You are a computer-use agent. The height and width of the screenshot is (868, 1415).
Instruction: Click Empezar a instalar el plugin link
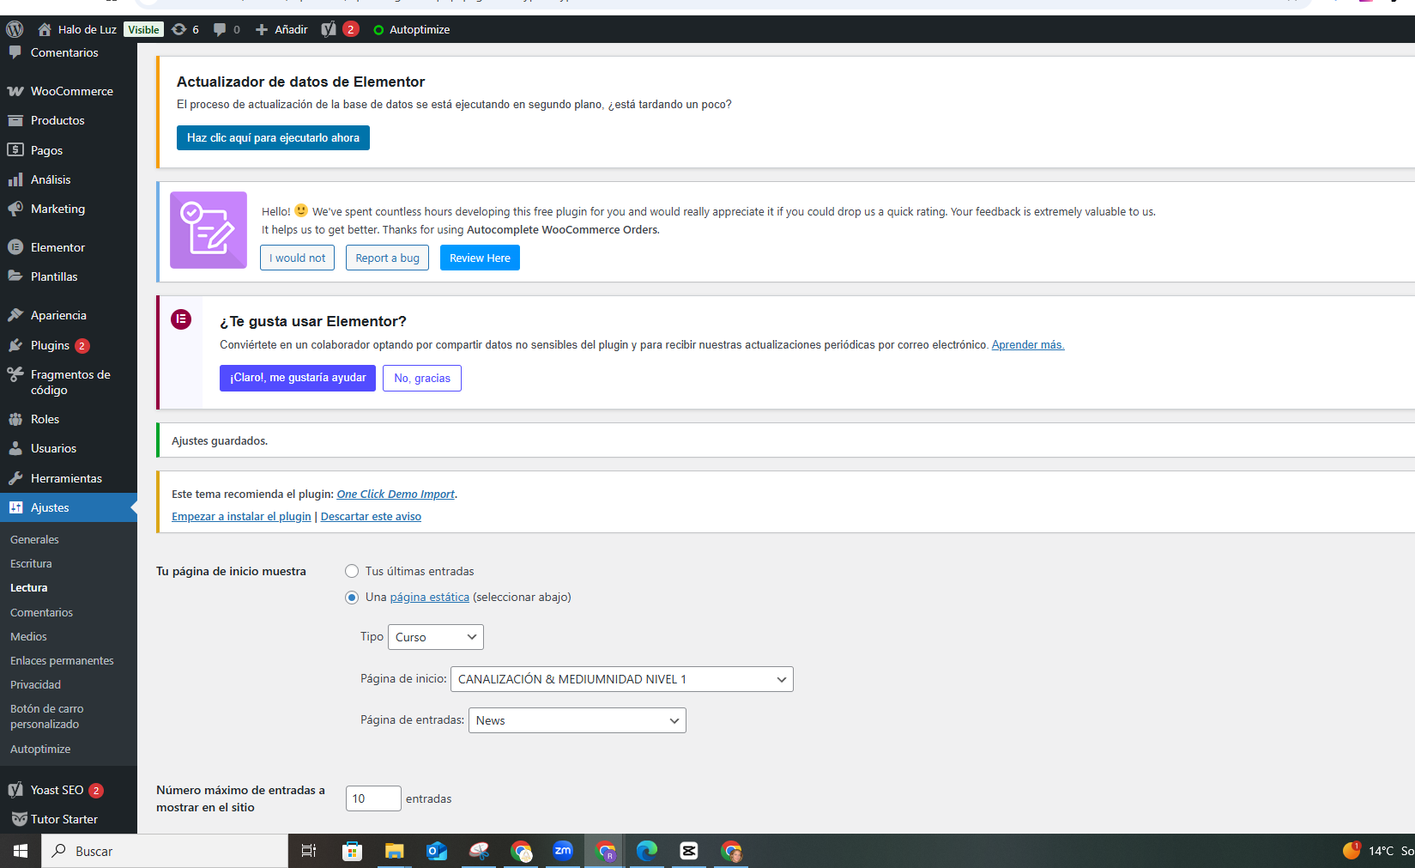pos(241,517)
